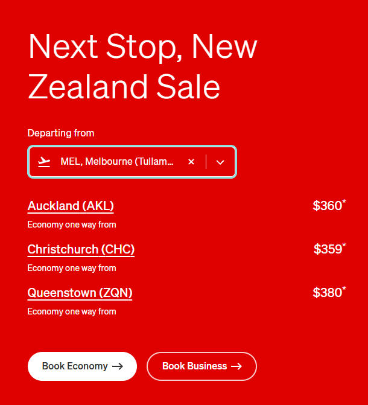Viewport: 368px width, 405px height.
Task: Click the "Next Stop, New Zealand Sale" heading
Action: [142, 66]
